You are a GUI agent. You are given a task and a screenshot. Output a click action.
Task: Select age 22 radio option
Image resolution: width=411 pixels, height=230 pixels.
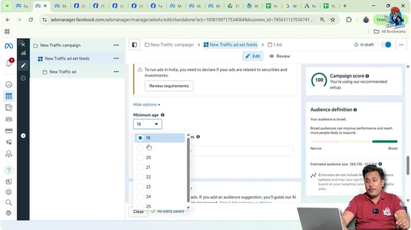click(140, 177)
